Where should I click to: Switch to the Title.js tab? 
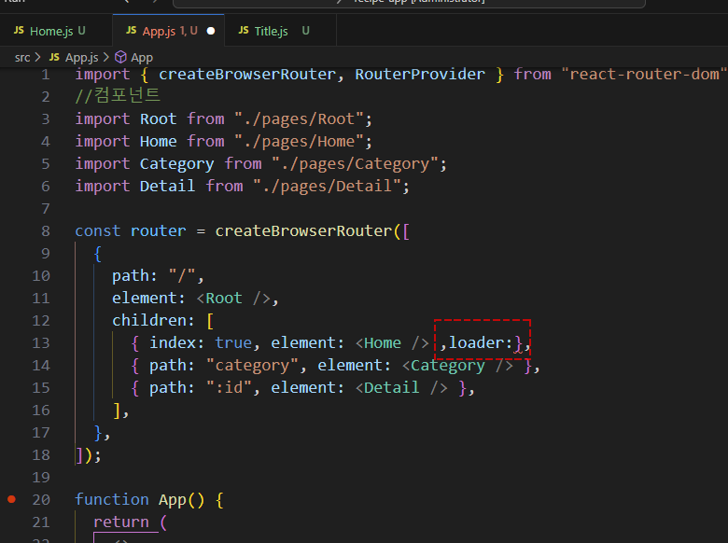(x=272, y=31)
